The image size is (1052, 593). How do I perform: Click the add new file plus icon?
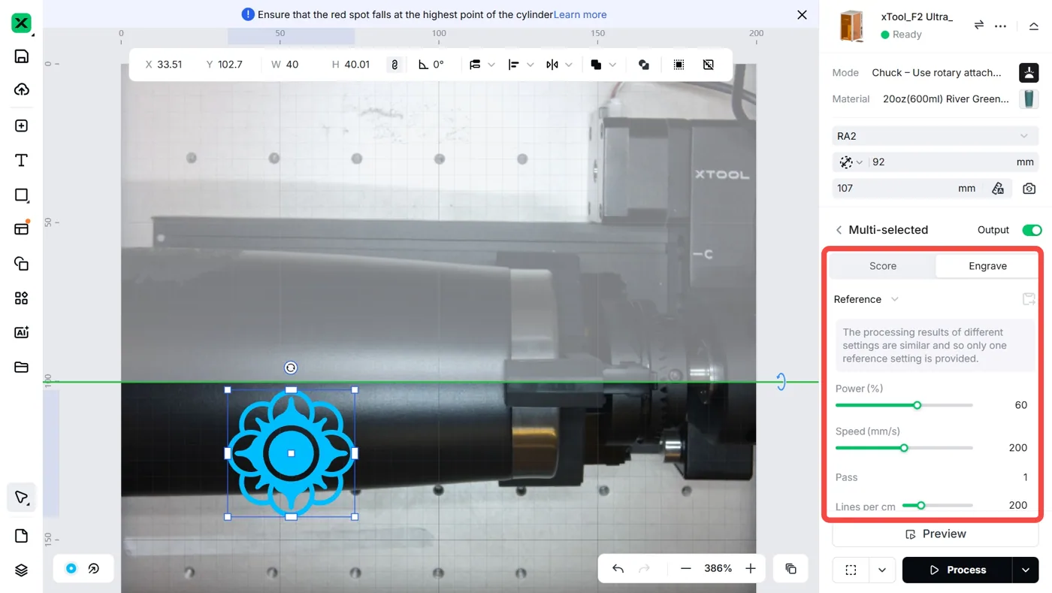(x=21, y=126)
